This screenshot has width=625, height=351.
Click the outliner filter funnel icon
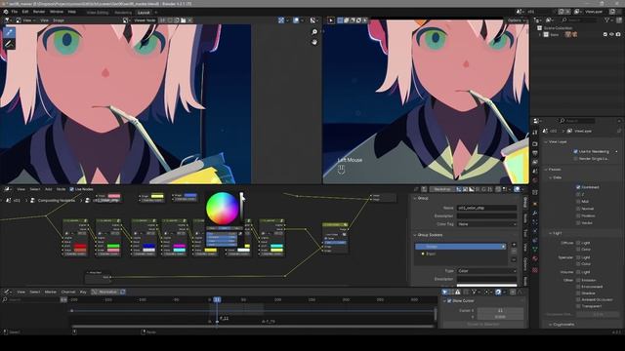tap(607, 19)
